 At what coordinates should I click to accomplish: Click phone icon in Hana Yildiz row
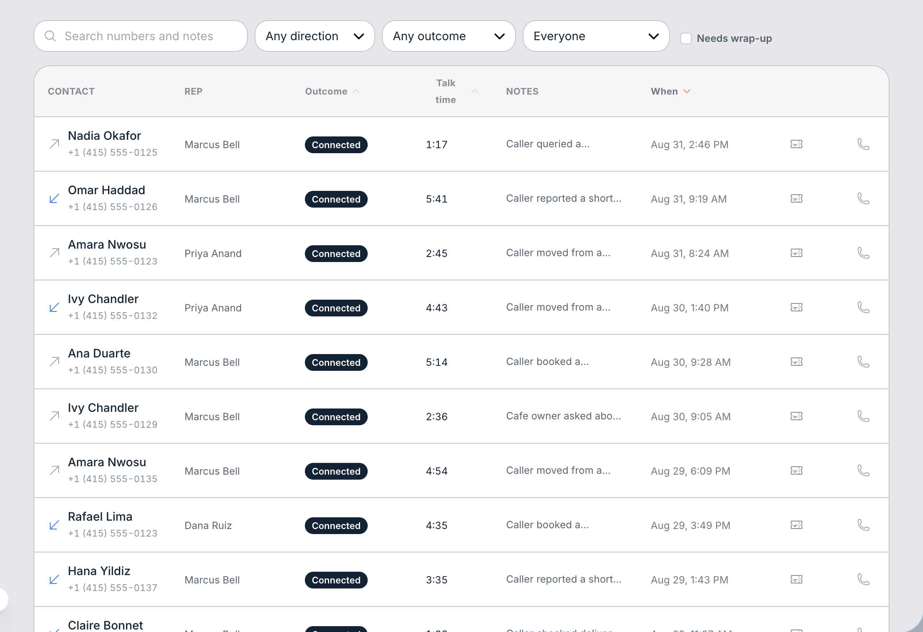pyautogui.click(x=863, y=579)
